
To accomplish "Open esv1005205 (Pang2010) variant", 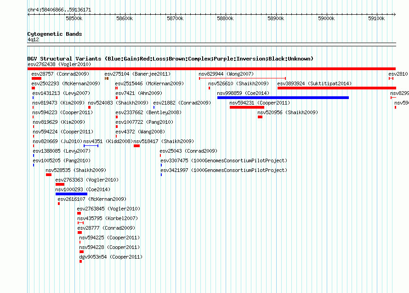I will click(x=62, y=160).
